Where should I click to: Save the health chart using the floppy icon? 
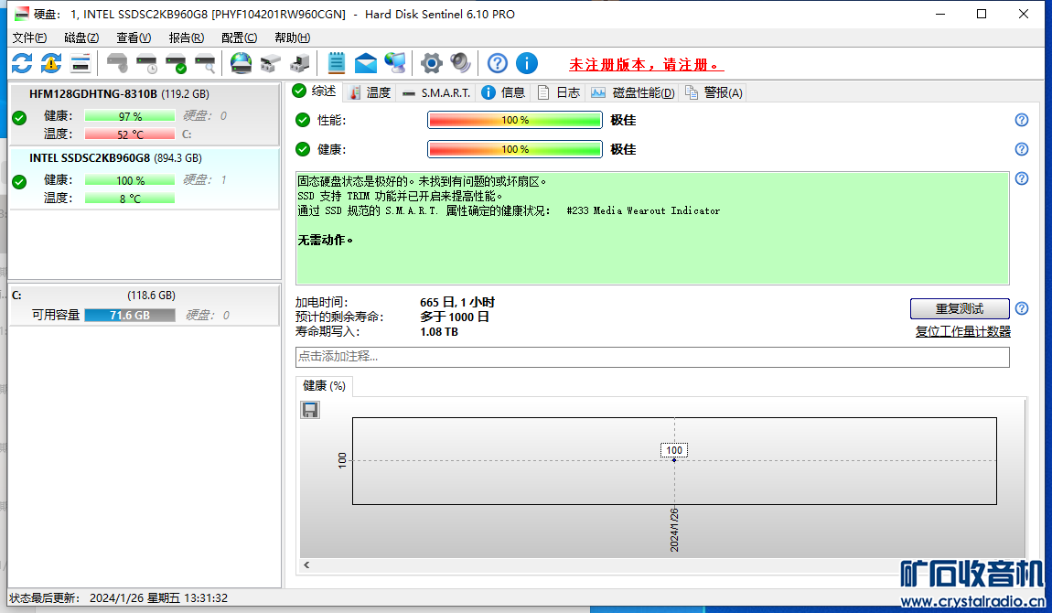(x=310, y=410)
